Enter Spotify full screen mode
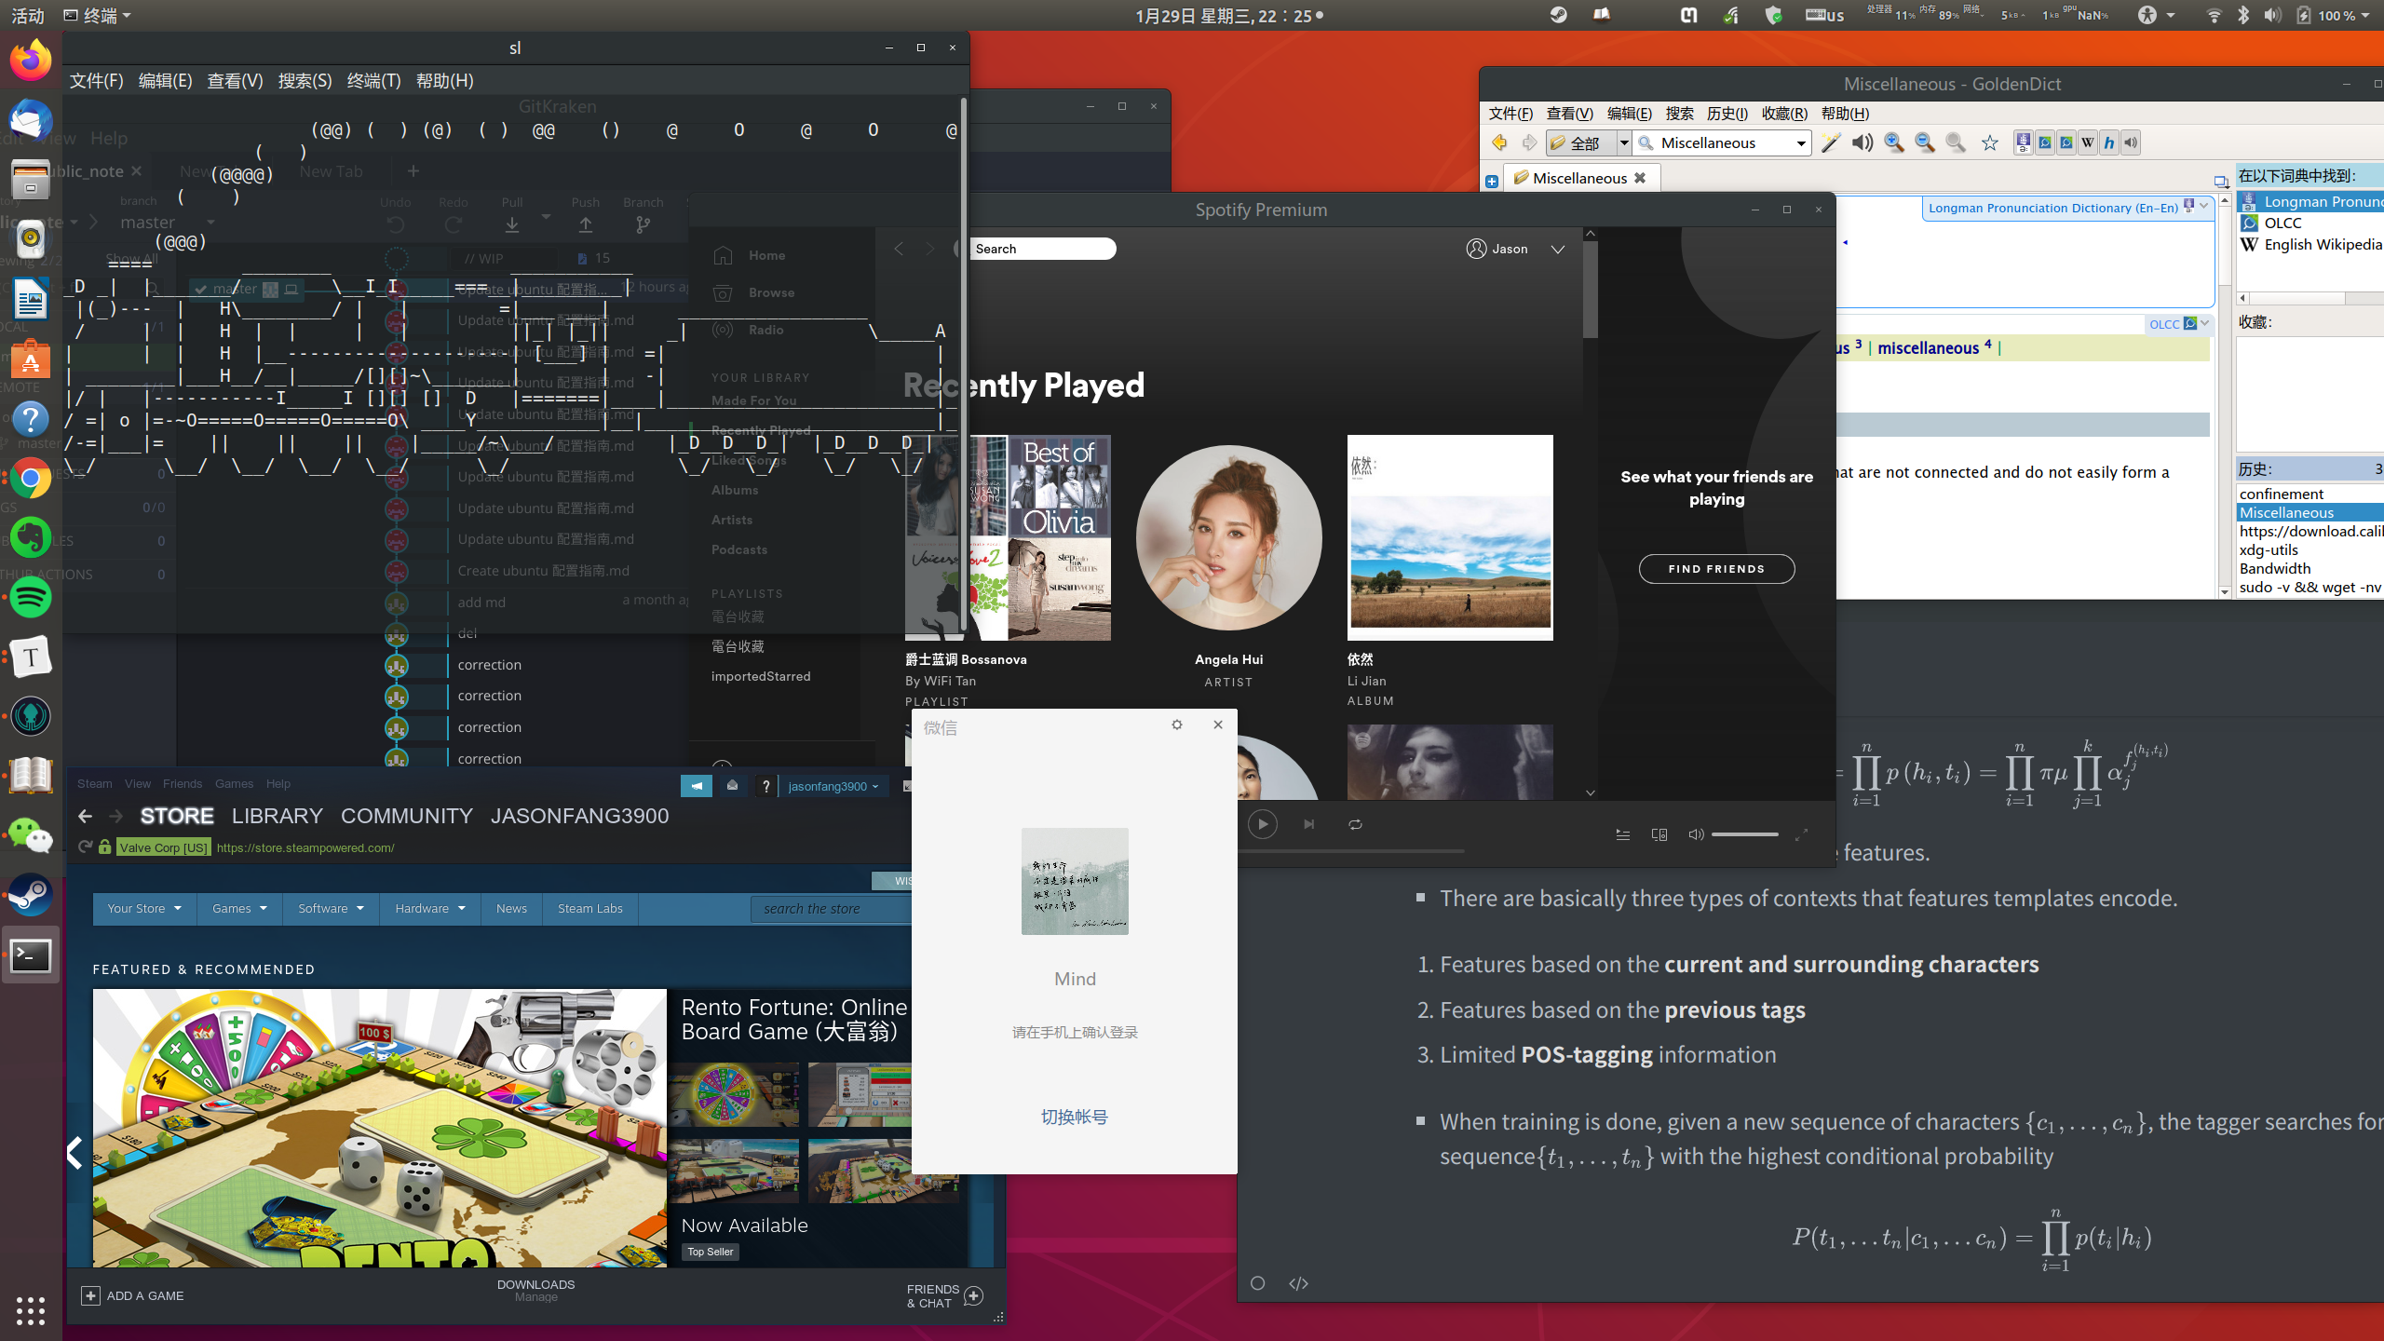Viewport: 2384px width, 1341px height. pos(1802,834)
